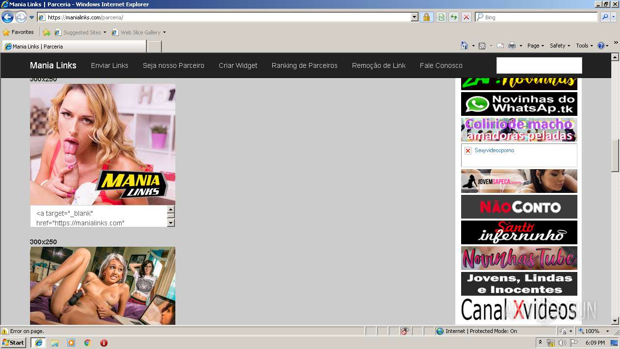Print the page with the printer icon

(x=512, y=46)
